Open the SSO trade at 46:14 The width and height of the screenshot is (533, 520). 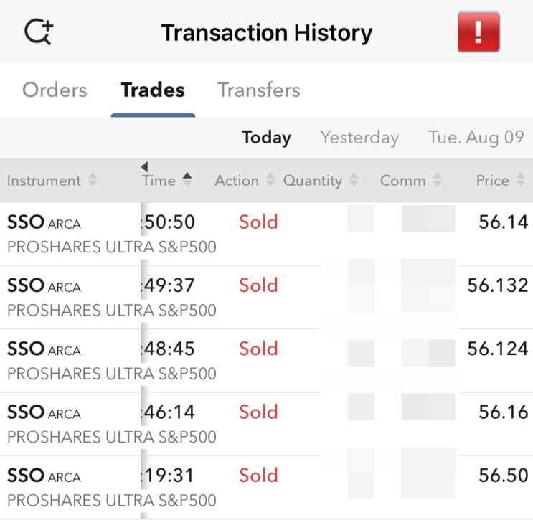pyautogui.click(x=267, y=424)
